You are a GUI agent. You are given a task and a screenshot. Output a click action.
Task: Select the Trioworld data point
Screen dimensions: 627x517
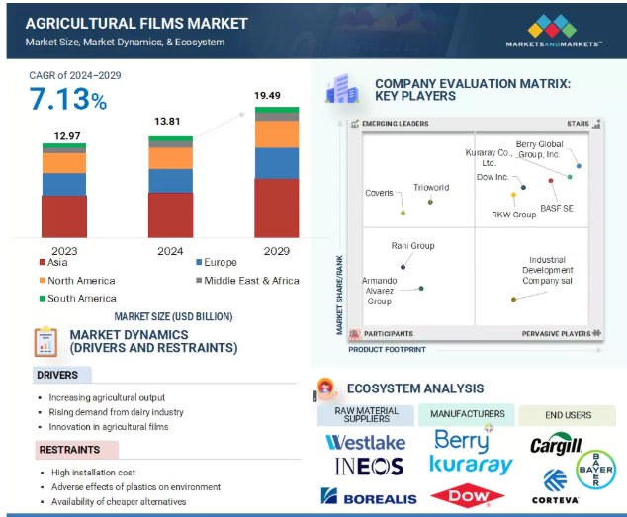(430, 202)
